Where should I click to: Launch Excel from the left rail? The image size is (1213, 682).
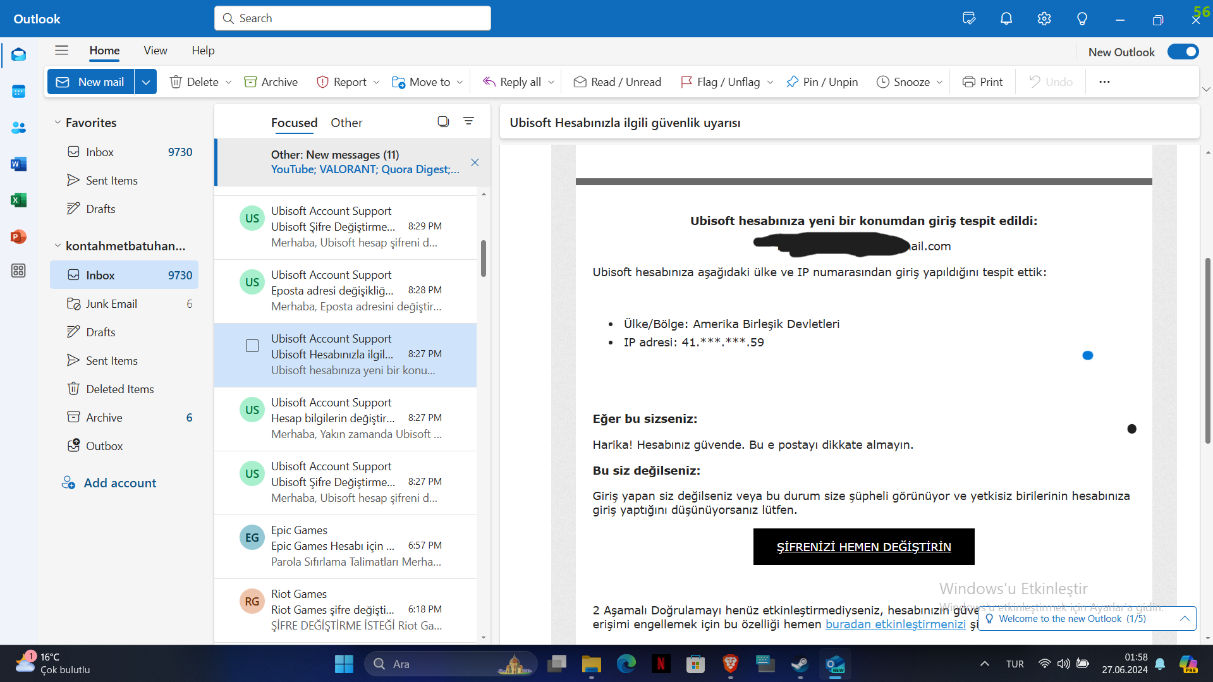[x=18, y=200]
